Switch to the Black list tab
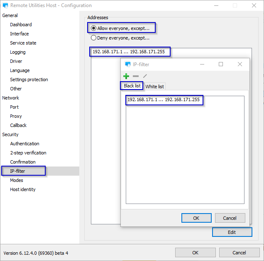This screenshot has width=264, height=261. pos(132,86)
